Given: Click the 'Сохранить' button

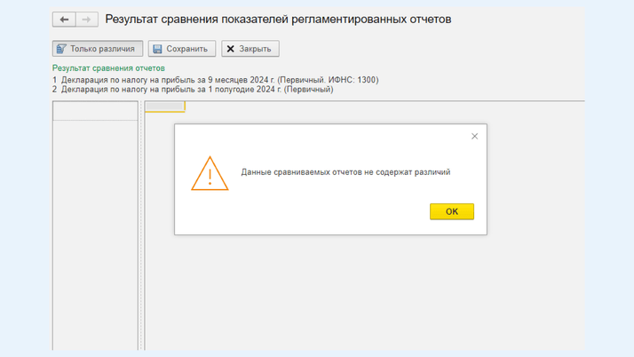Looking at the screenshot, I should point(181,49).
